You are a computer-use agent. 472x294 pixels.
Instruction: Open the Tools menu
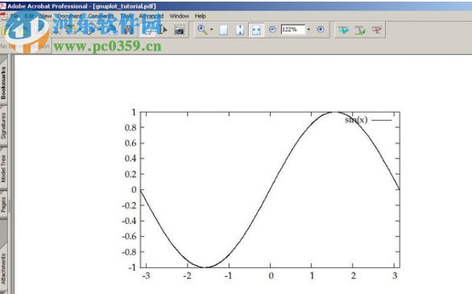click(126, 16)
